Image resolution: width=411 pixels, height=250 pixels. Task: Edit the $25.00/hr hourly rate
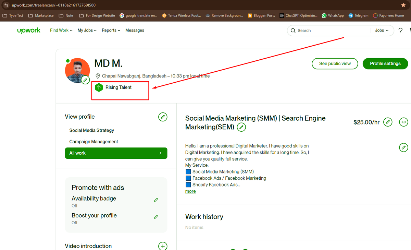coord(387,122)
